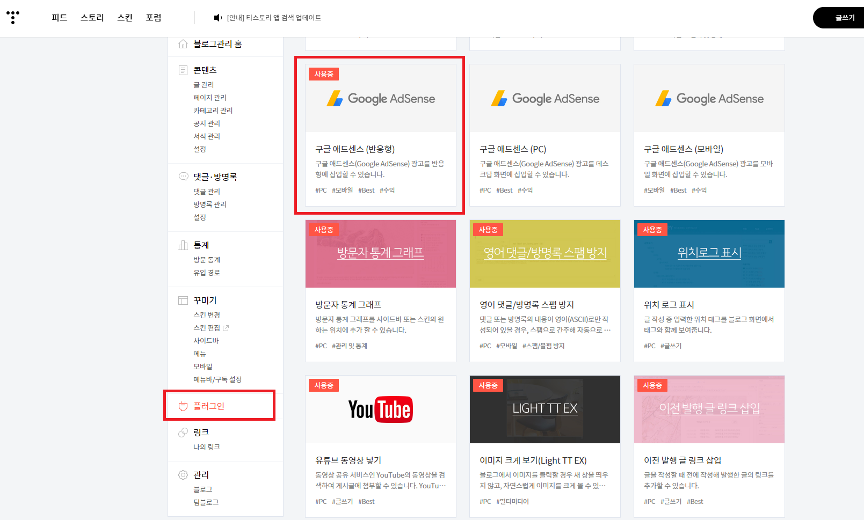Click #관리 및 통계 tag
The width and height of the screenshot is (864, 520).
coord(350,346)
